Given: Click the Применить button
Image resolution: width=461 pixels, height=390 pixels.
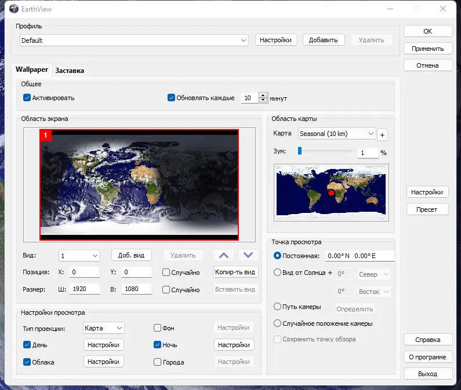Looking at the screenshot, I should (x=428, y=49).
